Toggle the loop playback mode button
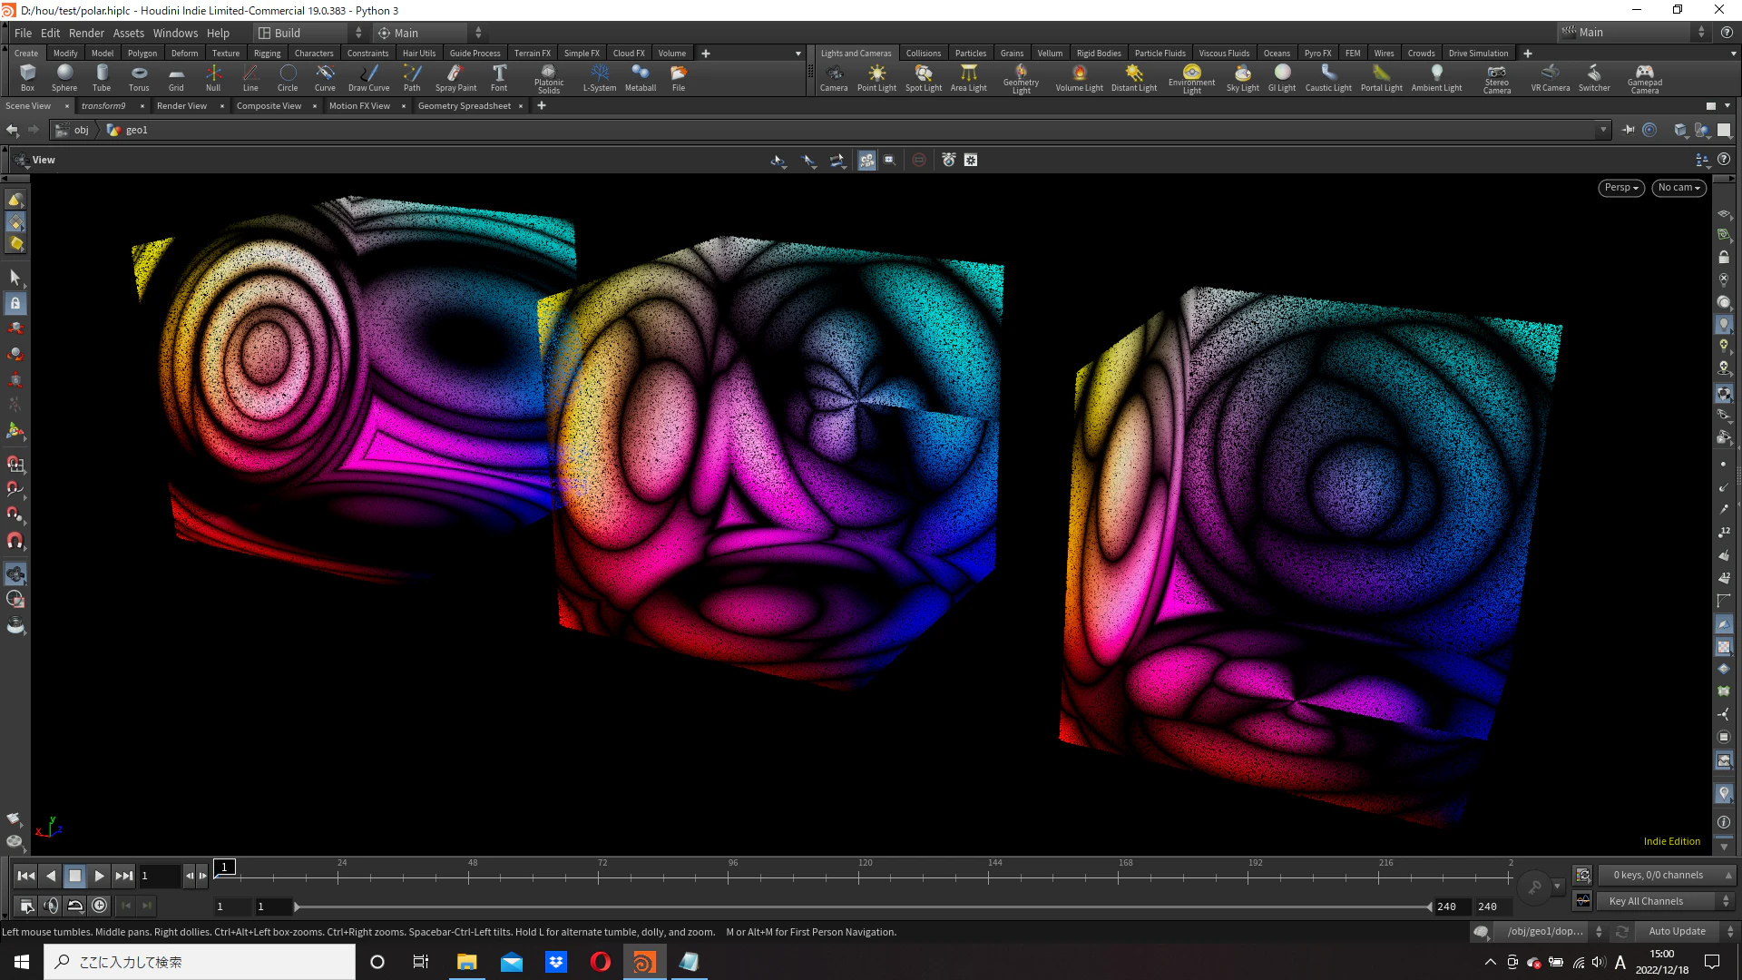This screenshot has width=1742, height=980. 75,905
